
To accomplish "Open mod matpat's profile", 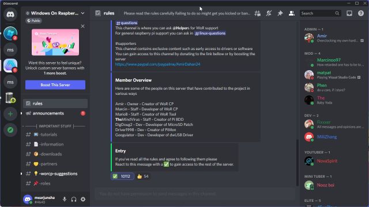I will [334, 75].
